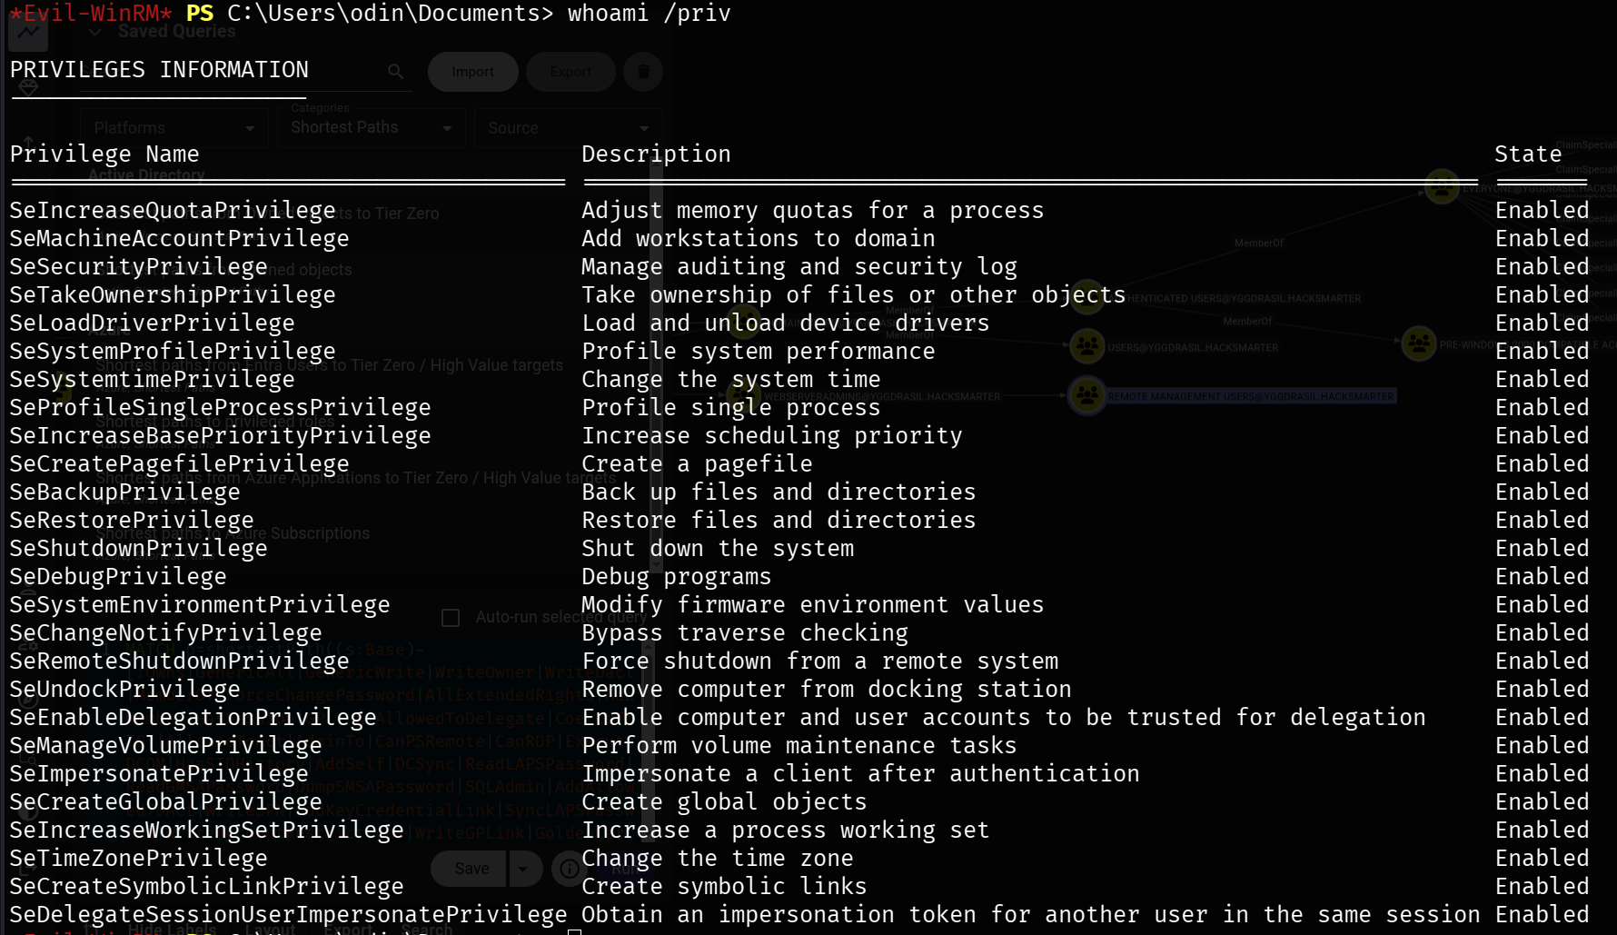Click the info circle icon next to Save

[x=570, y=869]
